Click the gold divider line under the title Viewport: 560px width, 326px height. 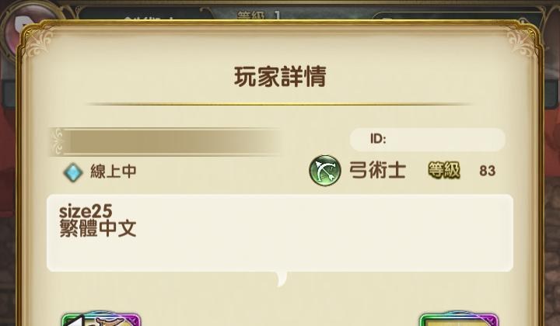click(x=280, y=104)
